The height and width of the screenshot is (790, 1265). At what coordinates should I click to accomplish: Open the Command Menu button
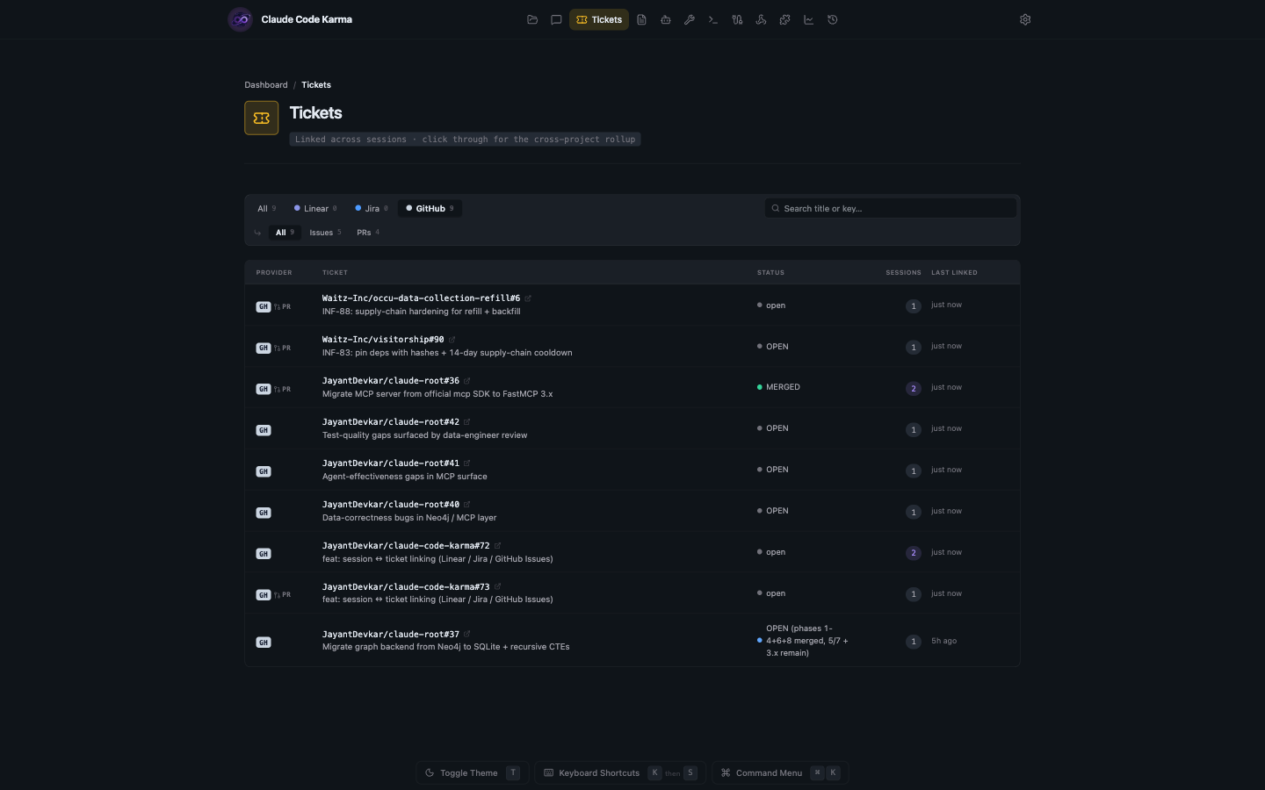coord(780,773)
